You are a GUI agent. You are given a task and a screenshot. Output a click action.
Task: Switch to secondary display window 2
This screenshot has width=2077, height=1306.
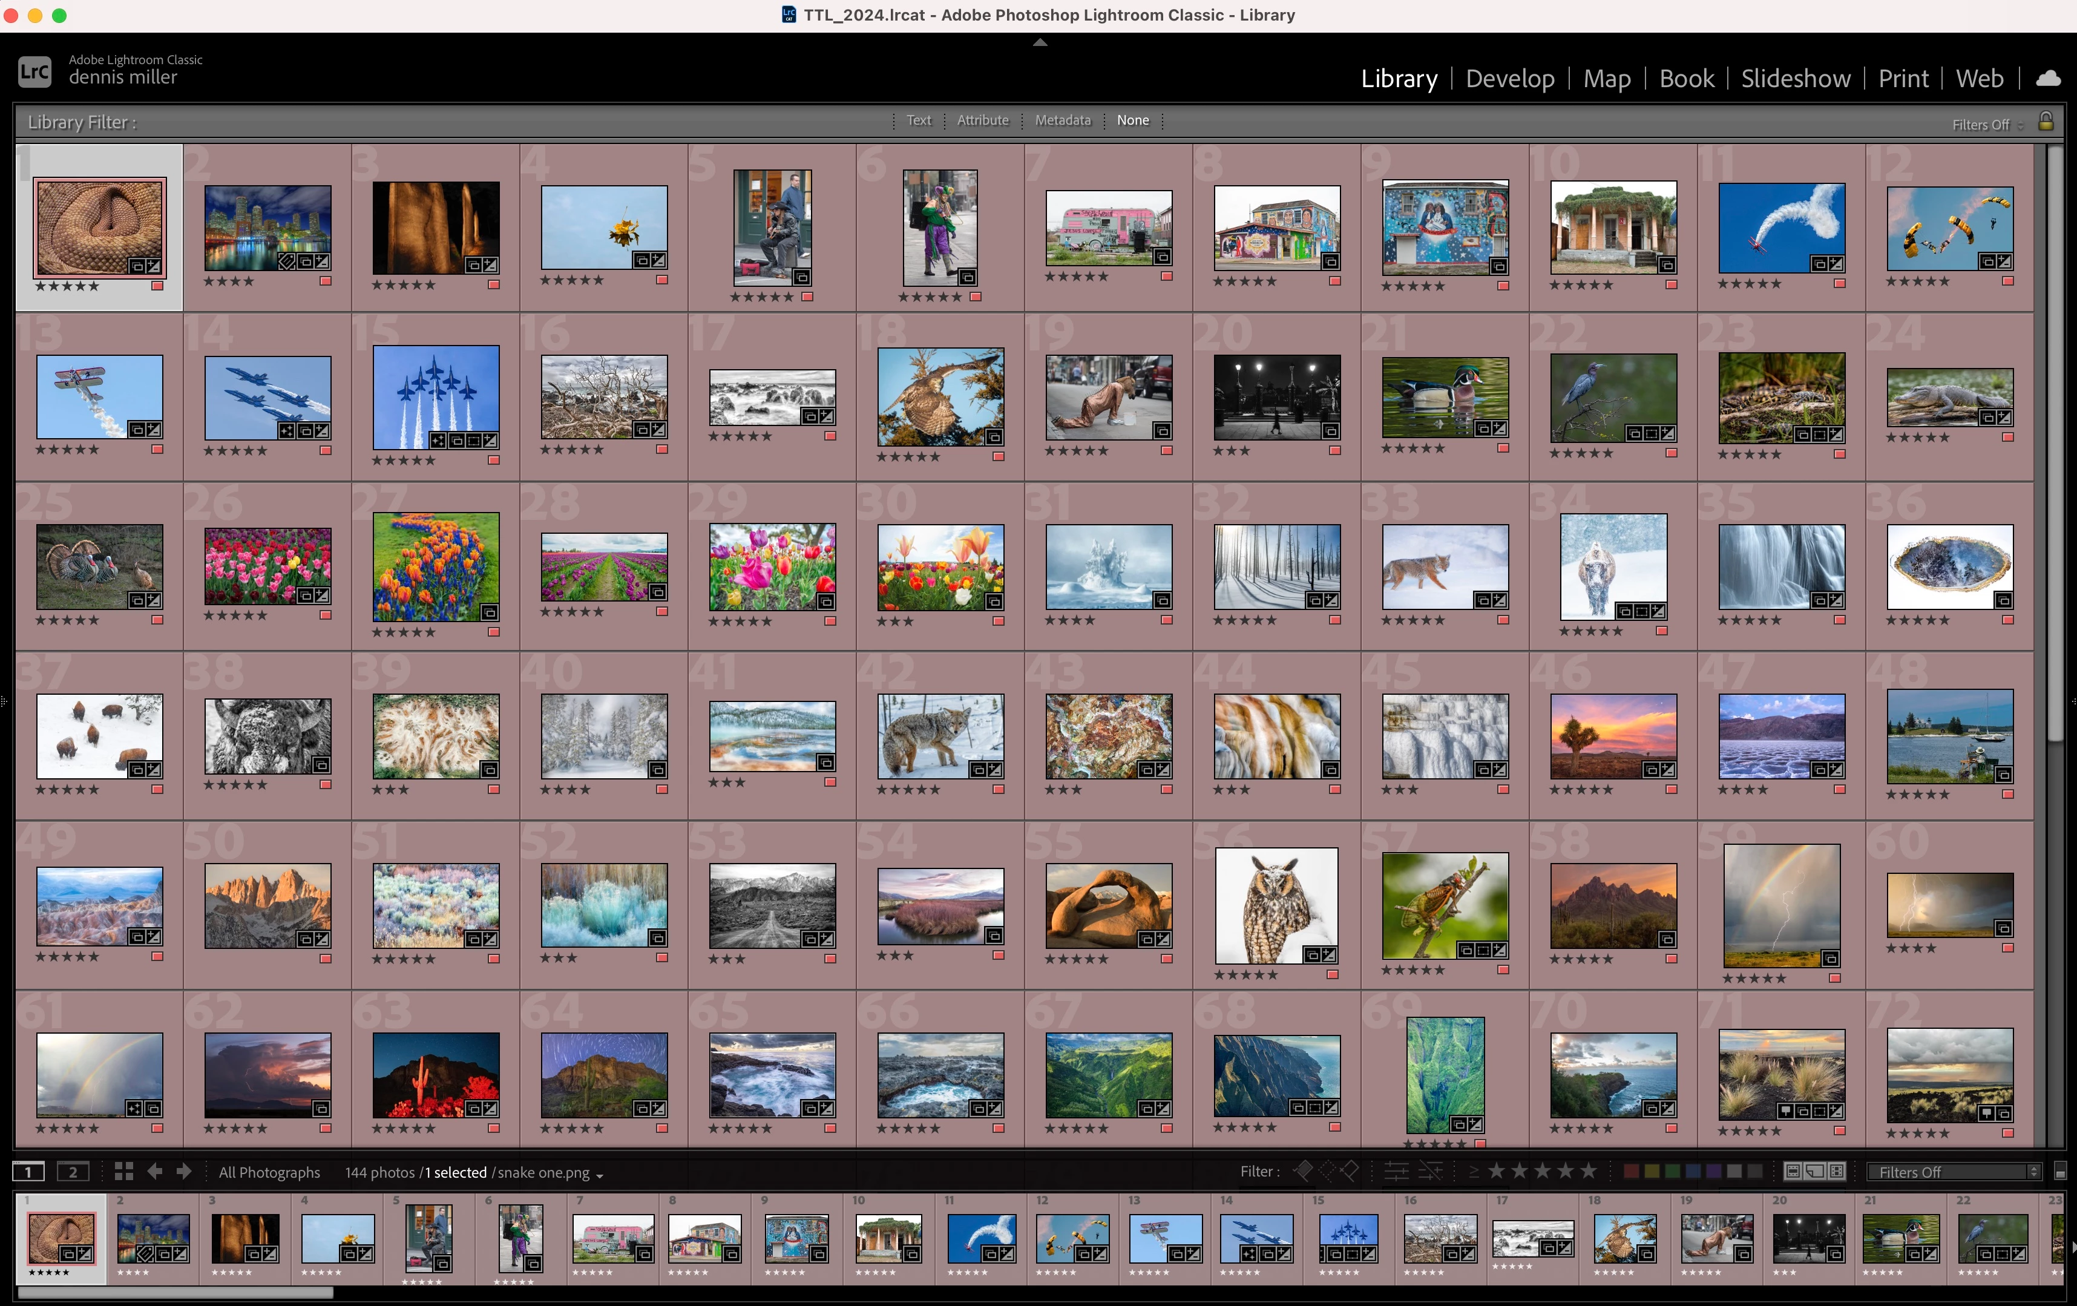pos(73,1172)
